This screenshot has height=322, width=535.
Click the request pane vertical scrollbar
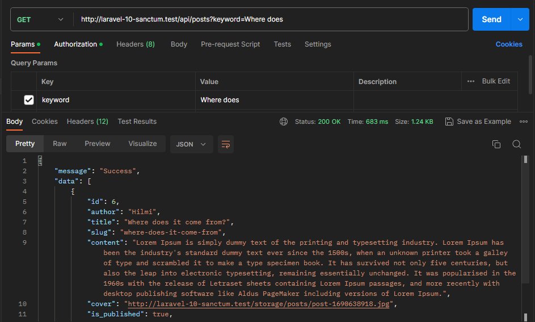[530, 74]
